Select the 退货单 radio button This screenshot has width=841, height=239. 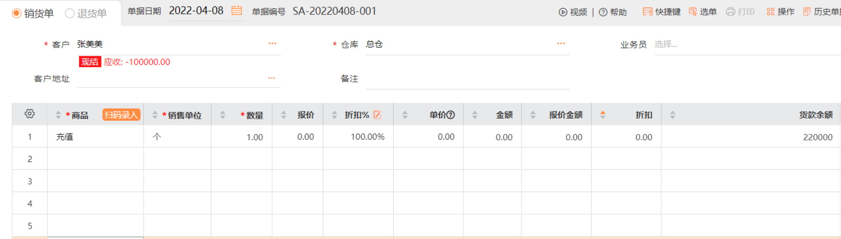(x=69, y=13)
